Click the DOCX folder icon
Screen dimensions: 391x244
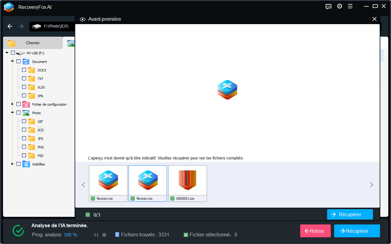pyautogui.click(x=31, y=70)
